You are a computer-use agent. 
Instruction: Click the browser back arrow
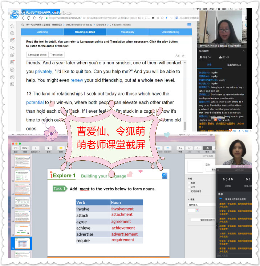(x=23, y=17)
